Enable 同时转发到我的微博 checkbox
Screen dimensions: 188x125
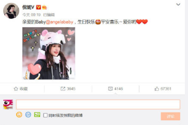[45, 115]
